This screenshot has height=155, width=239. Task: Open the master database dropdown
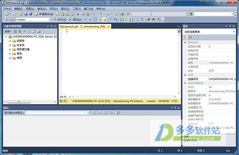[49, 19]
